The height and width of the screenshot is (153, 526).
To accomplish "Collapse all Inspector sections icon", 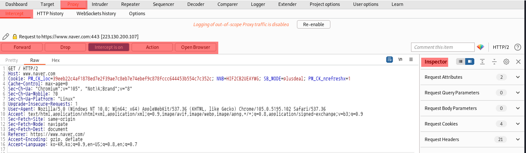I will click(494, 62).
